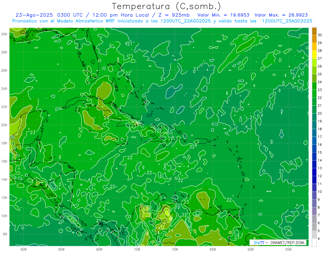
Task: Click the 26N latitude axis label
Action: tap(4, 70)
